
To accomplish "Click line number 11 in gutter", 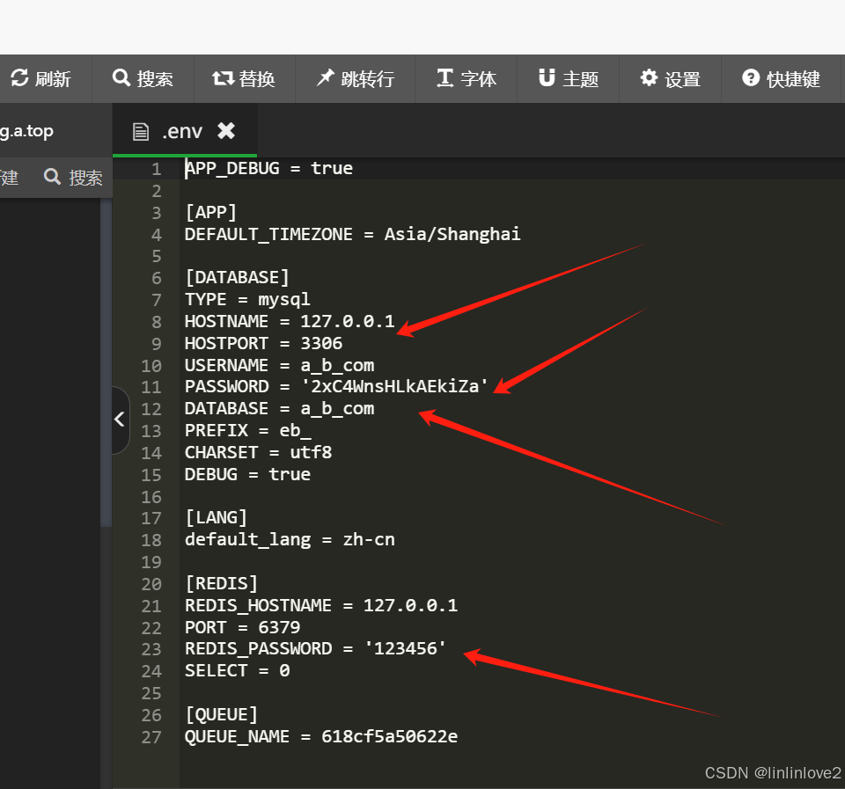I will pos(151,387).
